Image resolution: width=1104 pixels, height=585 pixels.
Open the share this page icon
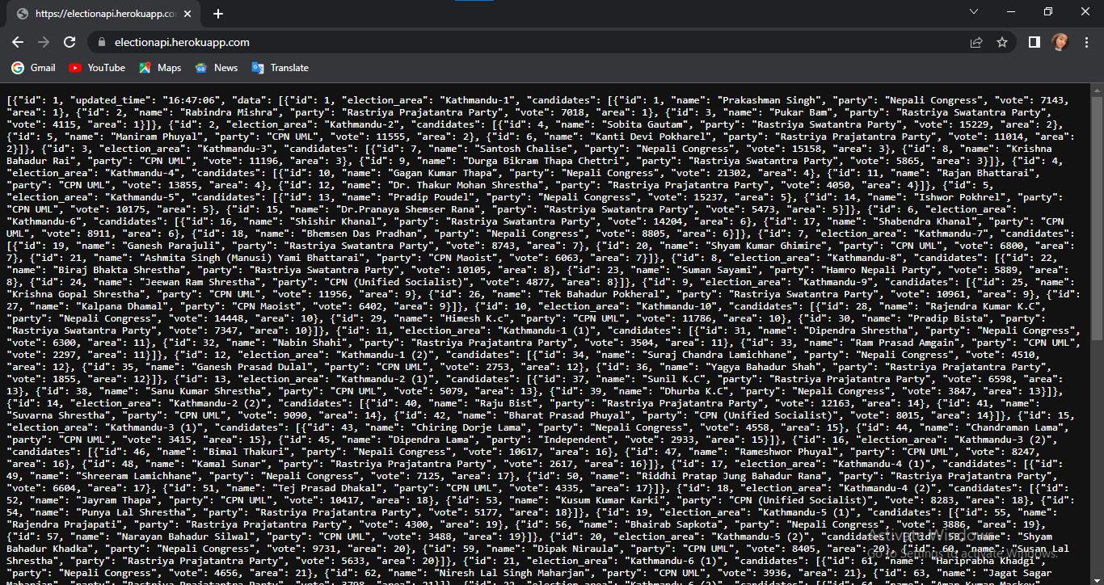tap(976, 42)
